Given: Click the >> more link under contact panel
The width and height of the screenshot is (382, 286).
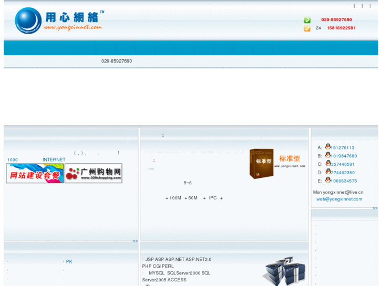Looking at the screenshot, I should [x=375, y=208].
